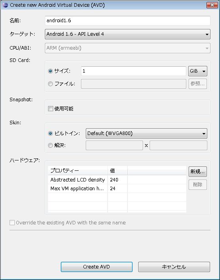The image size is (220, 280).
Task: Open the ターゲット dropdown showing Android 1.6
Action: 127,34
